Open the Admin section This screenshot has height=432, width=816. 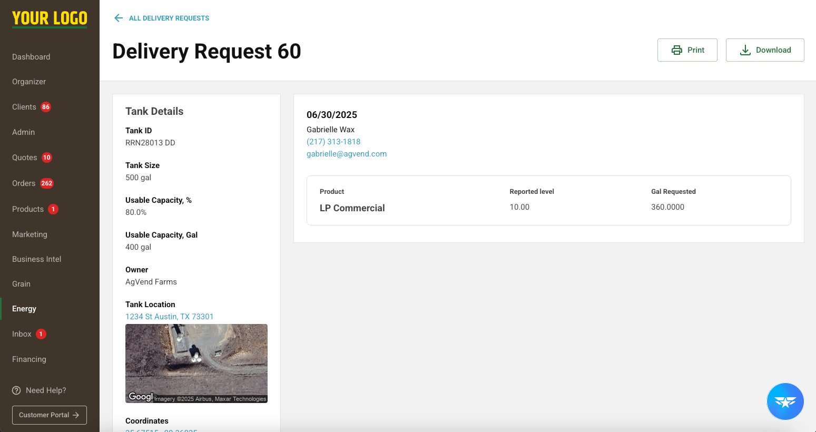[x=23, y=132]
